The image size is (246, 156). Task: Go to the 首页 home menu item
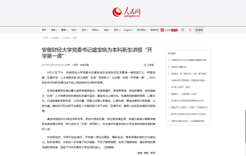coord(44,30)
